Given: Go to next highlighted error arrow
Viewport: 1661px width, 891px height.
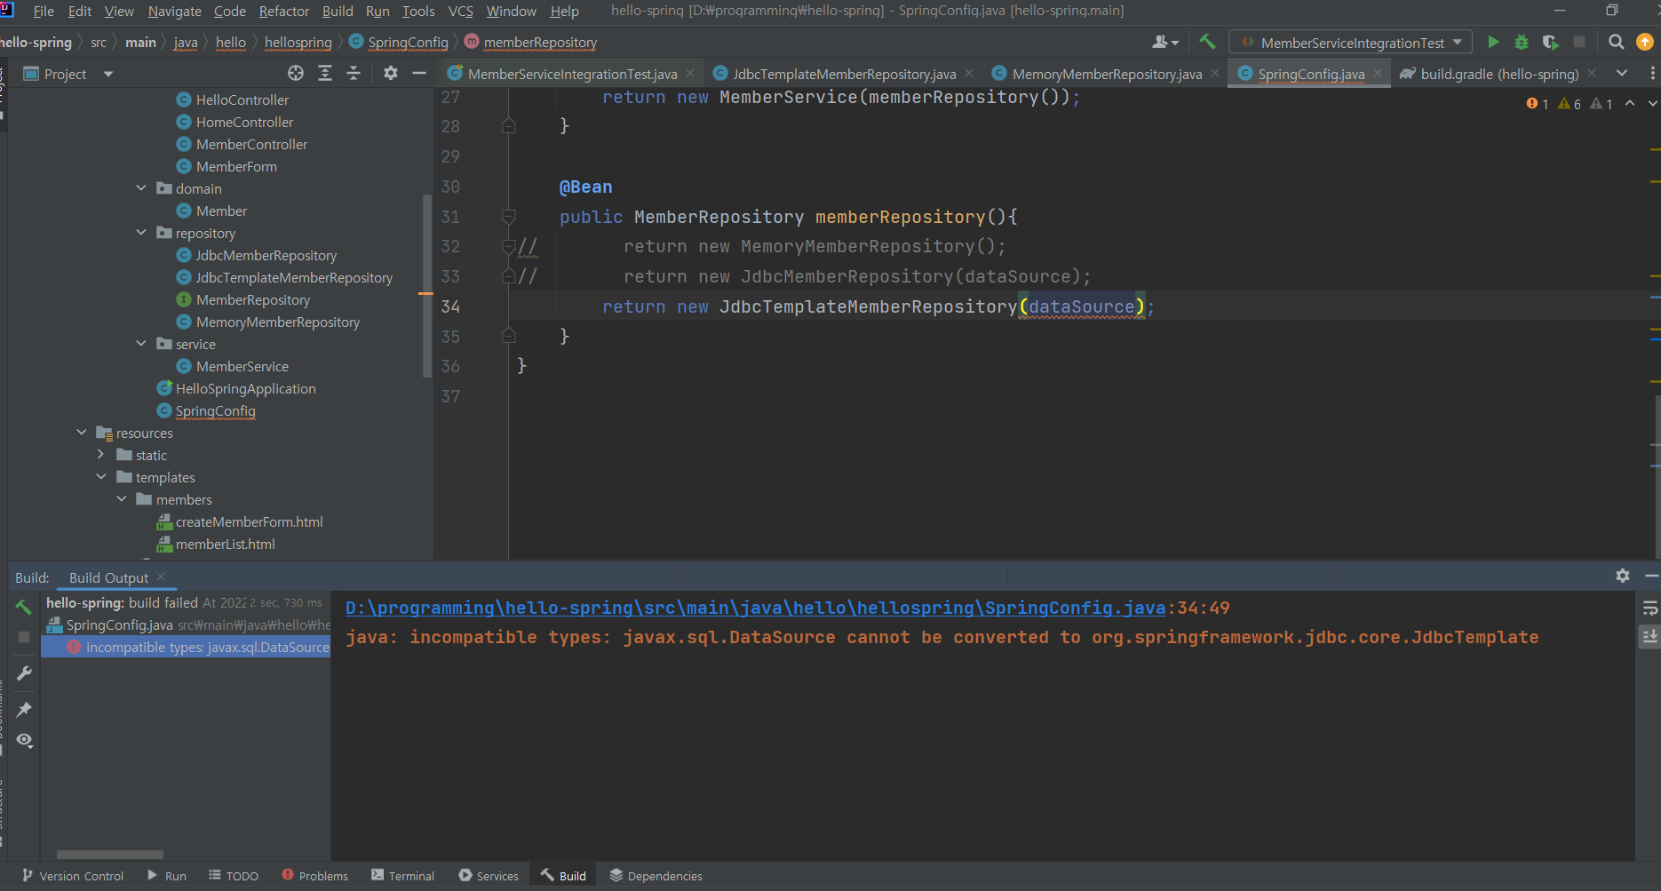Looking at the screenshot, I should [1652, 104].
